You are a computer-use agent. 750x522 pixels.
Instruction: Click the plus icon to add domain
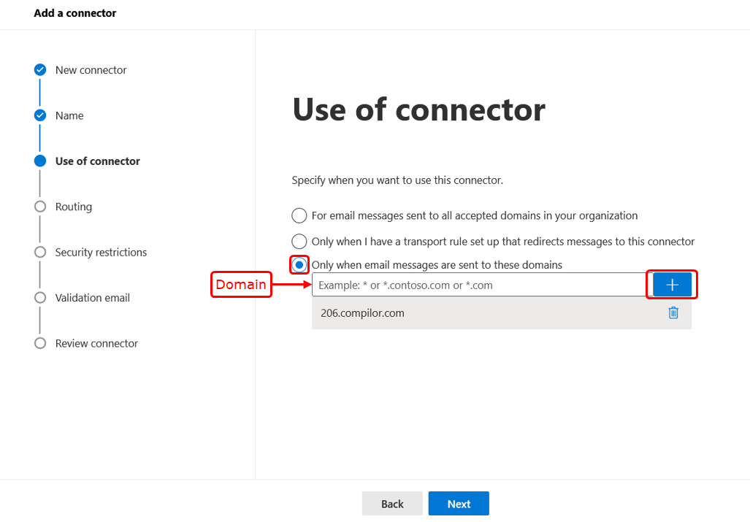(x=672, y=285)
